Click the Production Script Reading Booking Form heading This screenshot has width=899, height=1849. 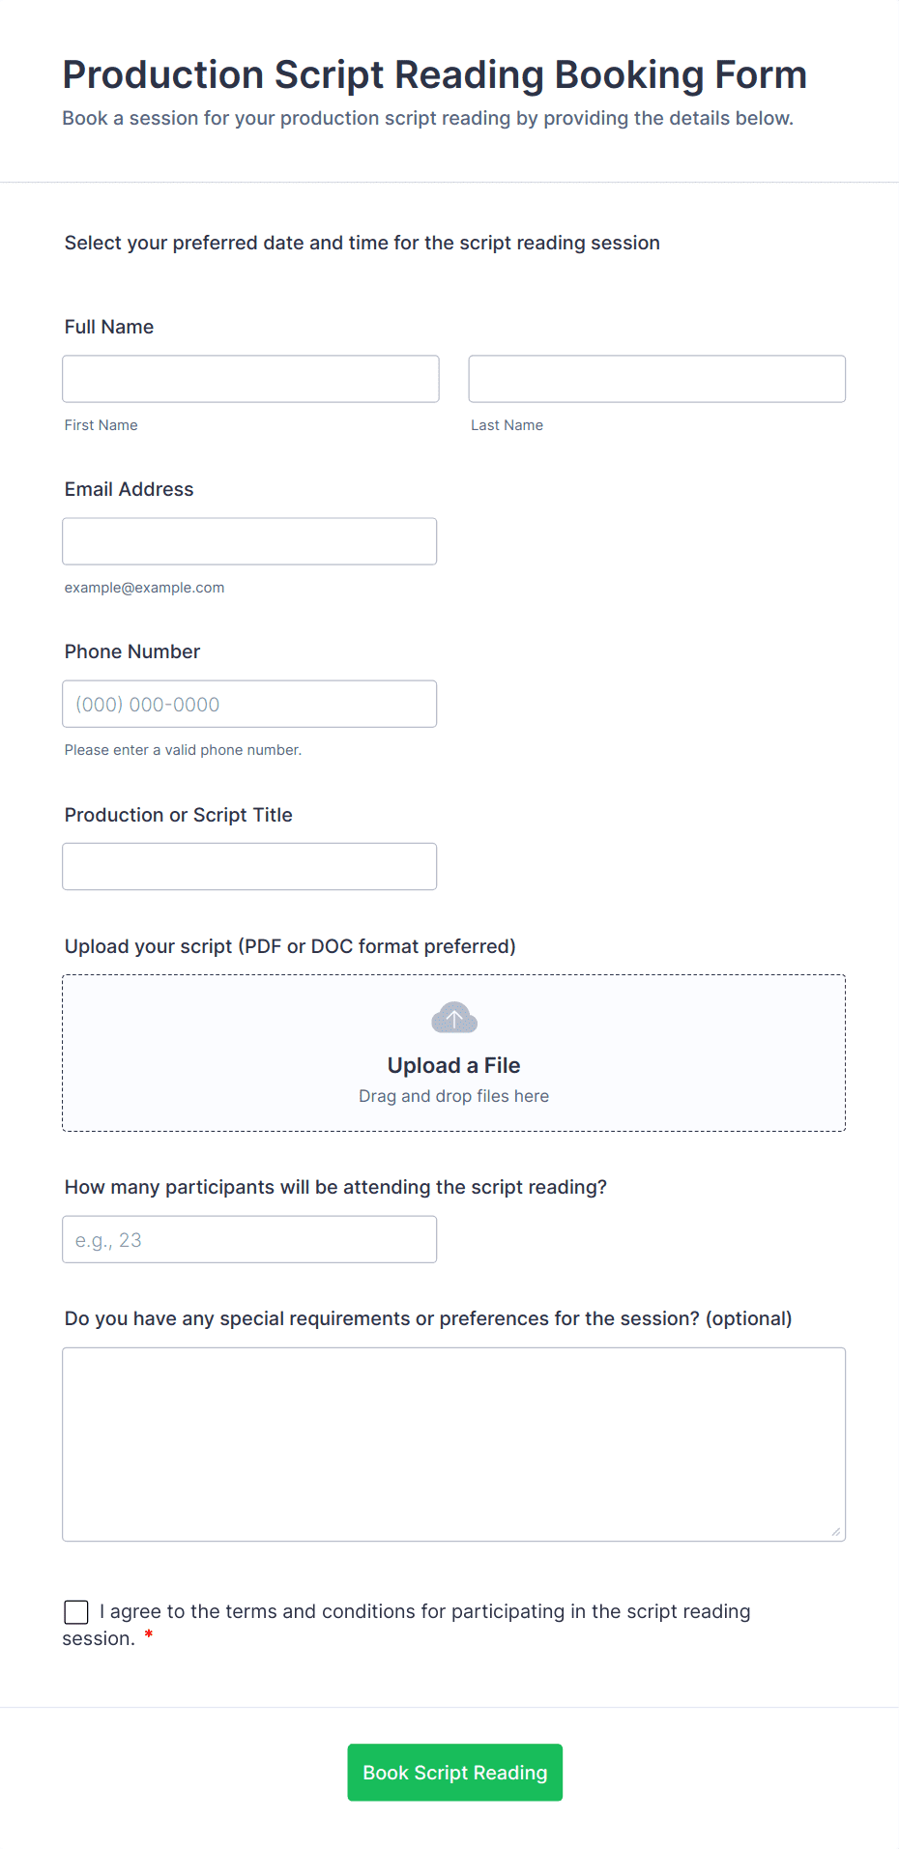pyautogui.click(x=435, y=74)
